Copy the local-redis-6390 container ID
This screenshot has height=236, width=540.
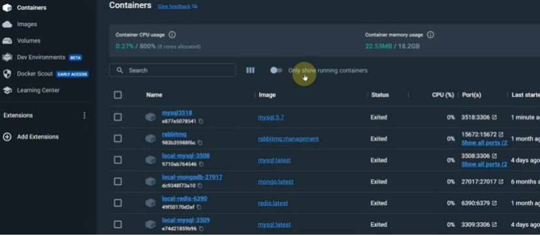199,207
